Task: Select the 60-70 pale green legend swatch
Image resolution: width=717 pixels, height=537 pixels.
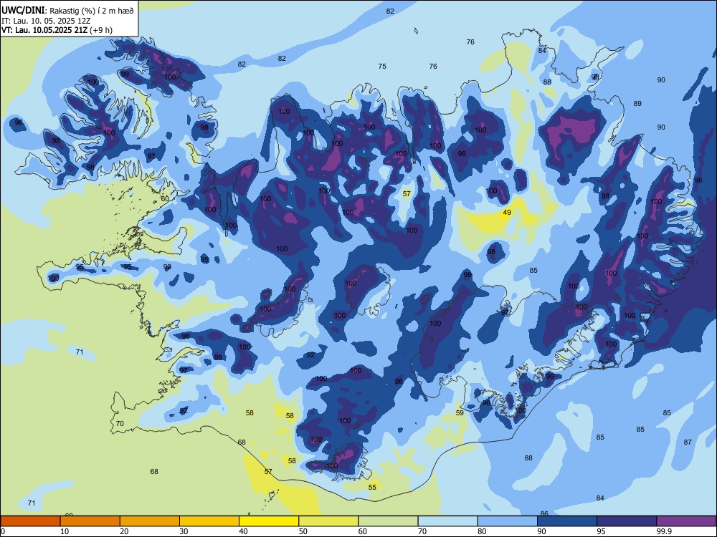Action: pyautogui.click(x=388, y=521)
